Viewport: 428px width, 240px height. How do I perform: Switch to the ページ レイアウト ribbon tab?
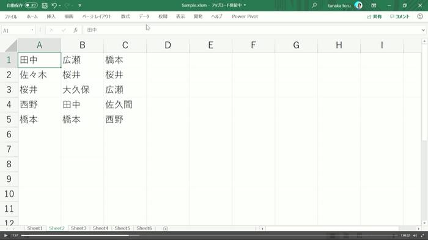point(97,16)
